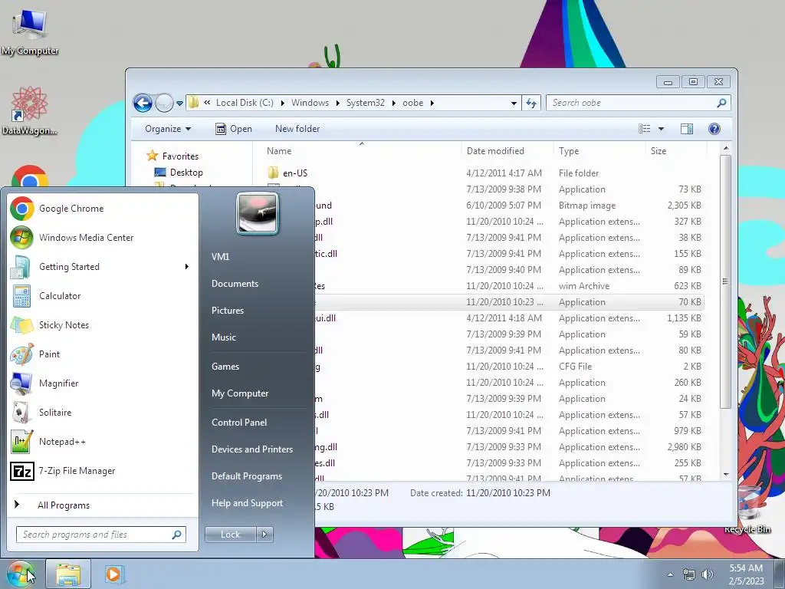
Task: Open VM1 user folder
Action: click(x=220, y=256)
